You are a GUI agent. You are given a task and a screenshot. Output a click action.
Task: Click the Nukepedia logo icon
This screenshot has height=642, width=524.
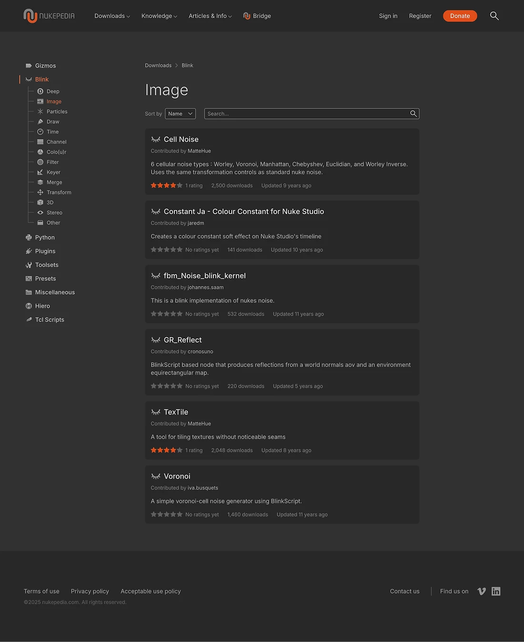(x=30, y=16)
